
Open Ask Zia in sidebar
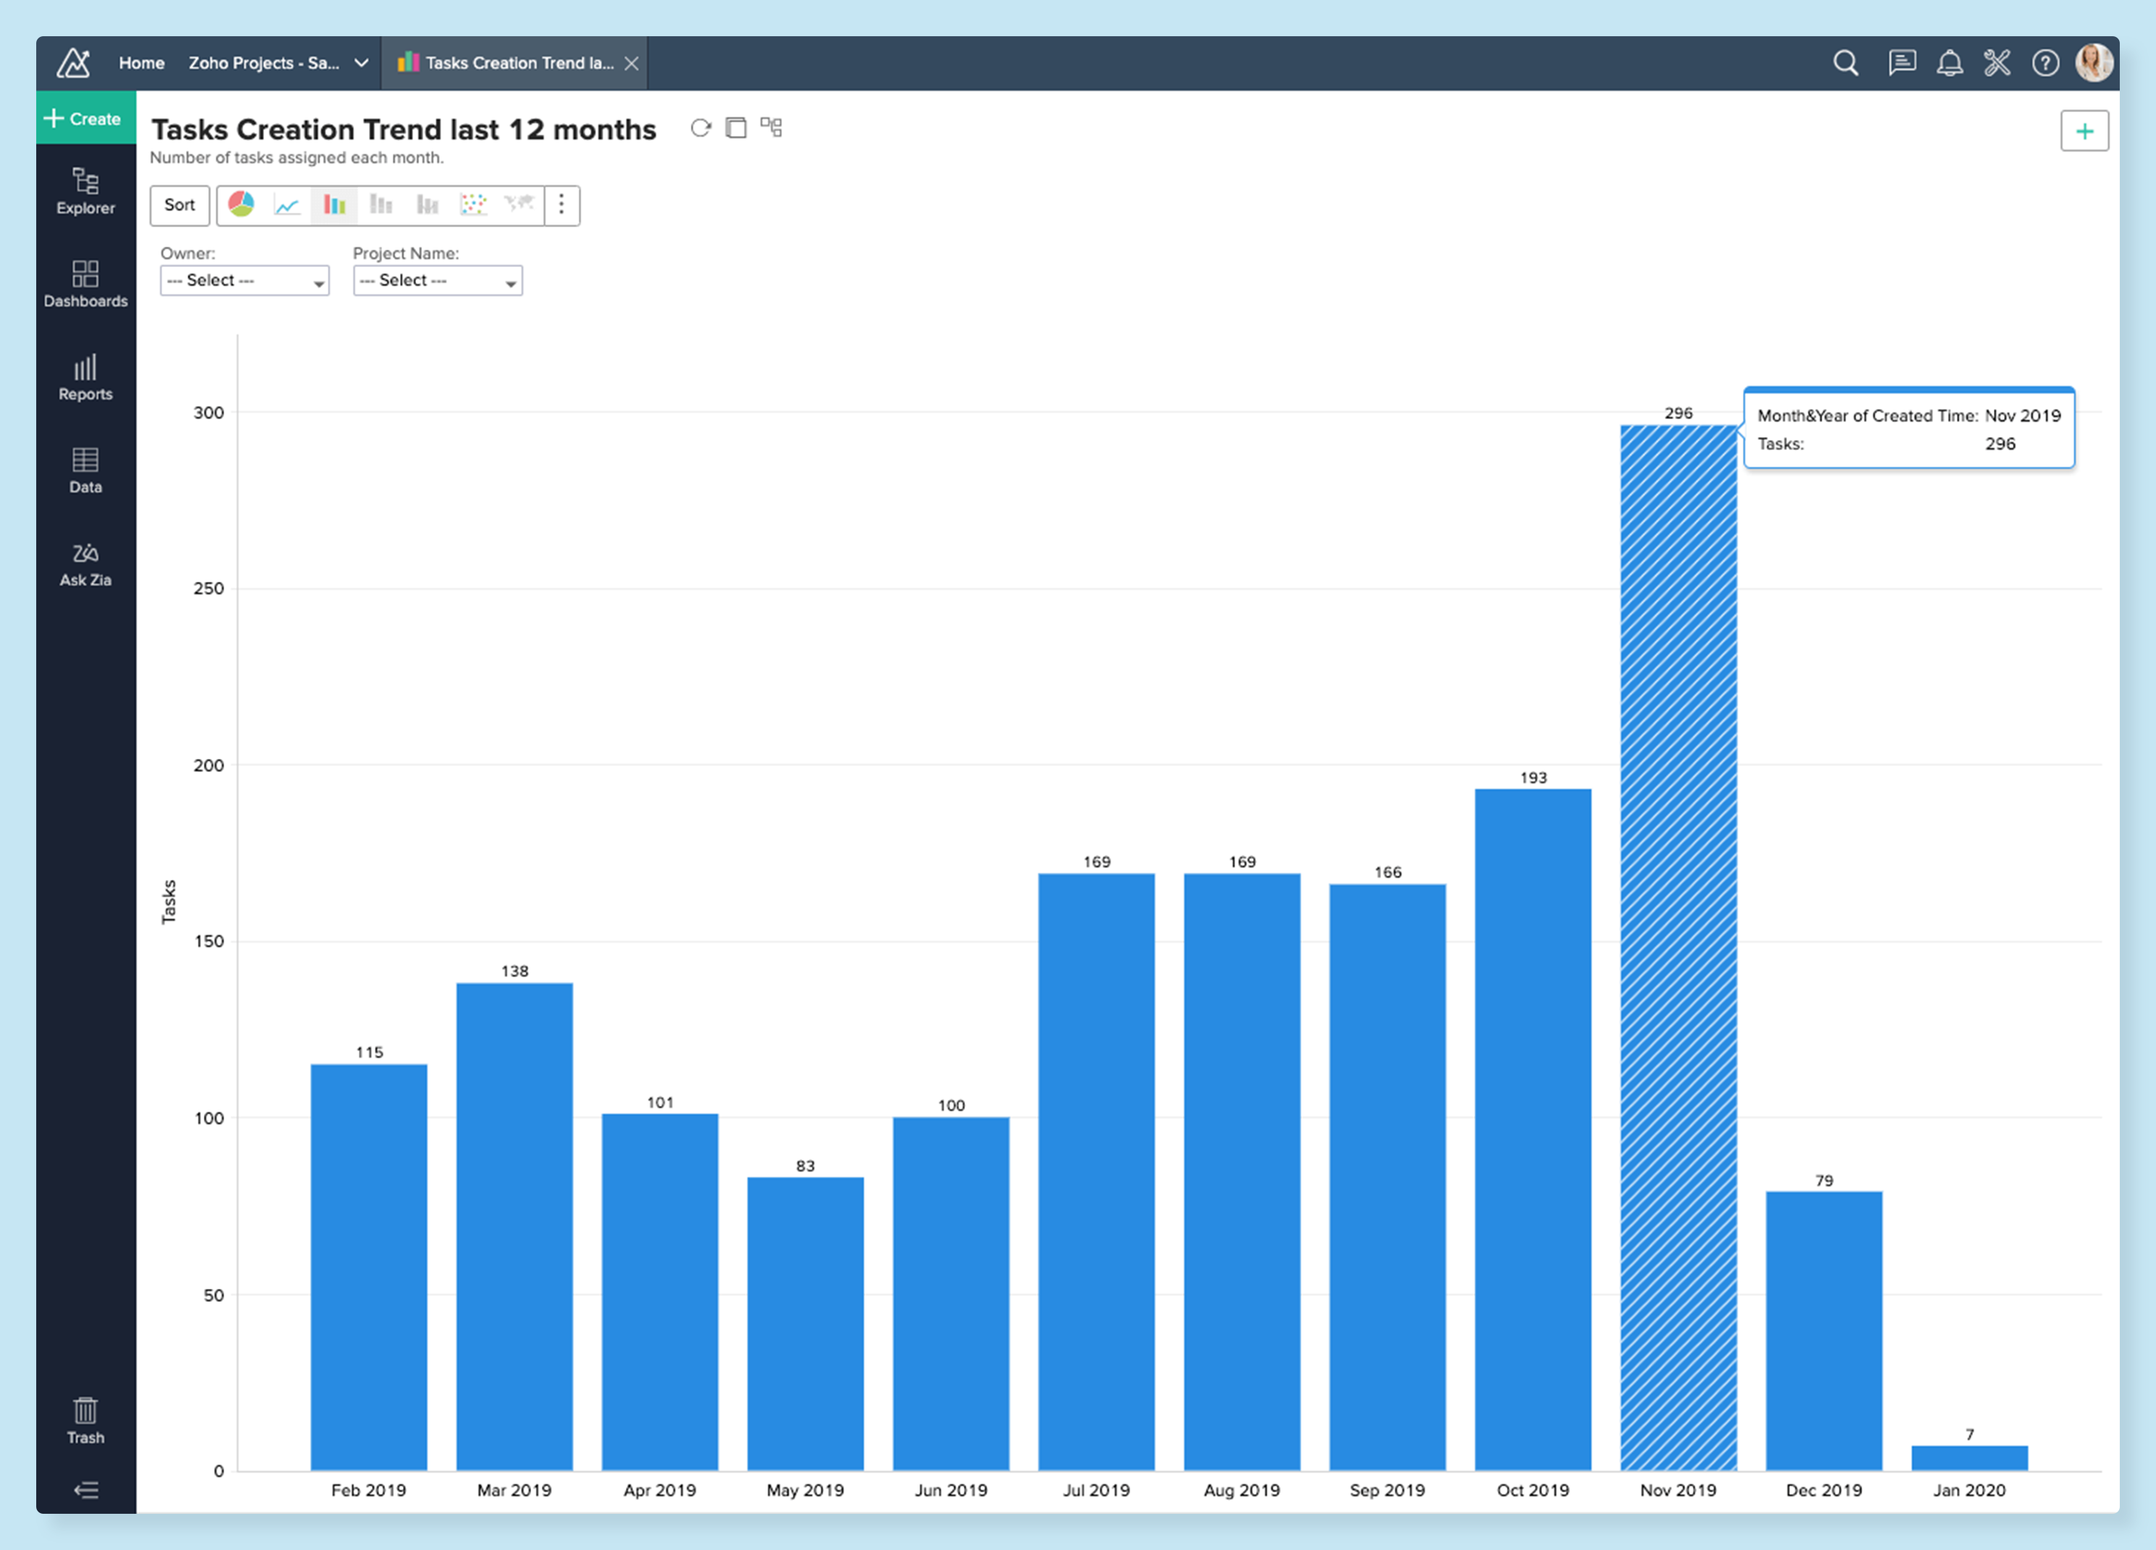click(x=85, y=564)
